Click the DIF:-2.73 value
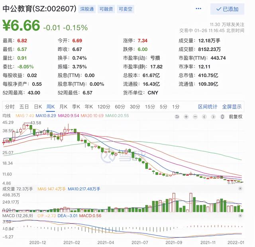The height and width of the screenshot is (247, 255). pyautogui.click(x=47, y=216)
